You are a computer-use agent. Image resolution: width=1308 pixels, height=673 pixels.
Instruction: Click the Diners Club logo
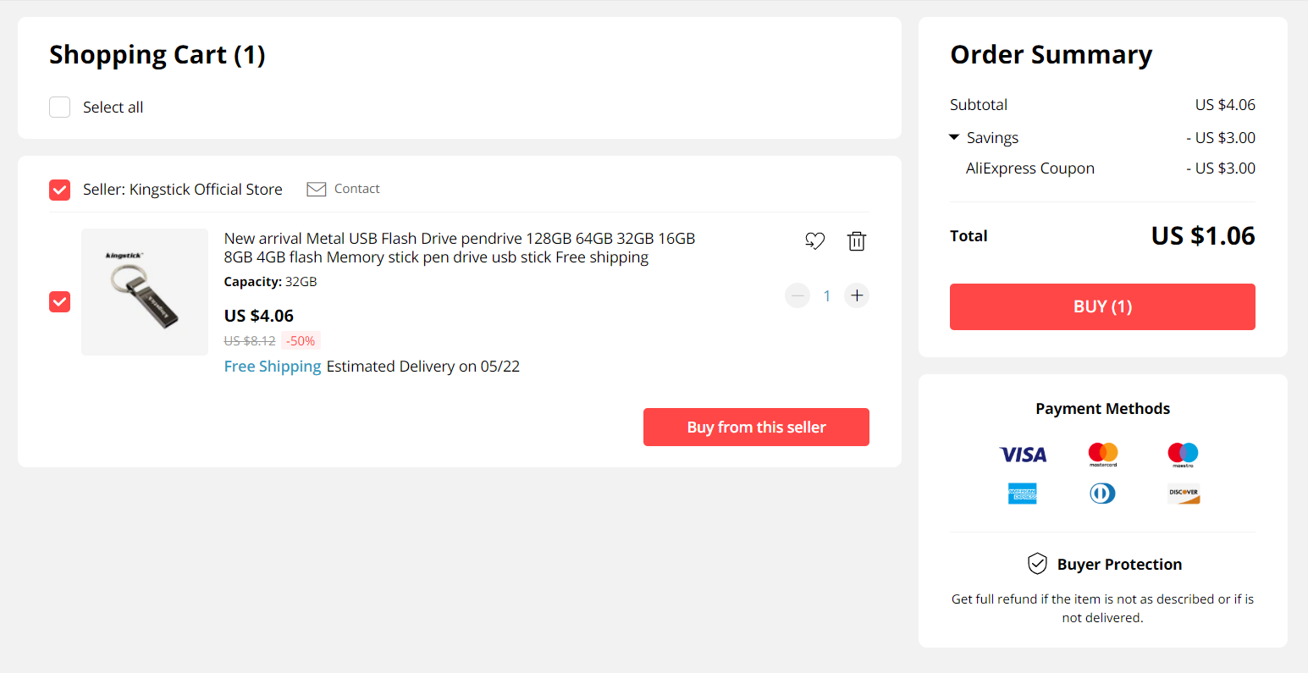(1102, 494)
